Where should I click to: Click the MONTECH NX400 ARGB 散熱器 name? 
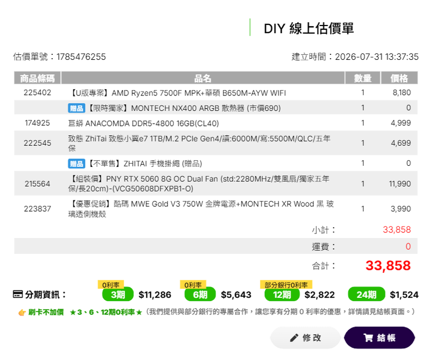click(184, 108)
